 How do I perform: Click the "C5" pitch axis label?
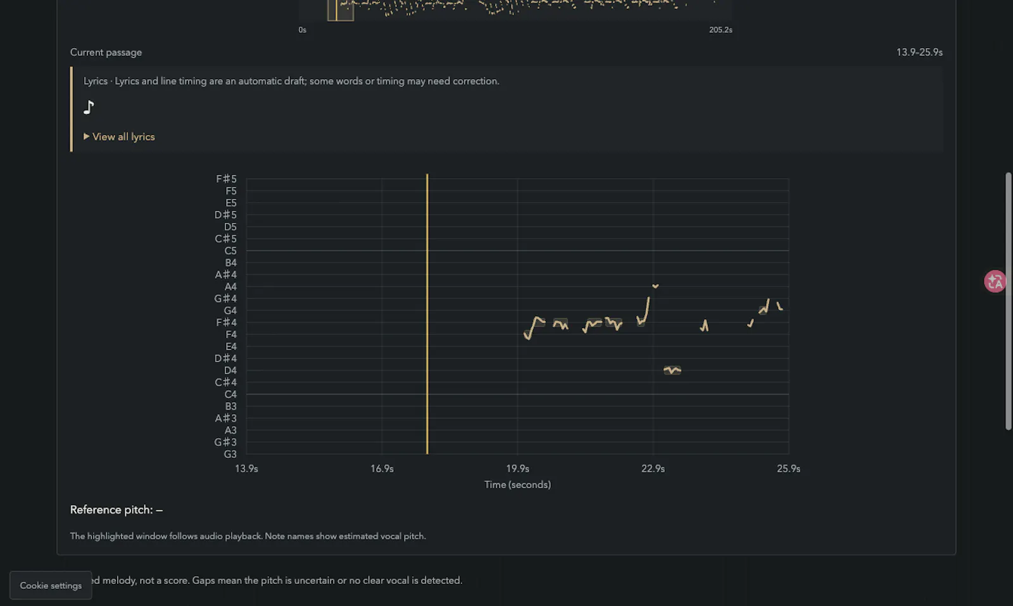coord(230,251)
